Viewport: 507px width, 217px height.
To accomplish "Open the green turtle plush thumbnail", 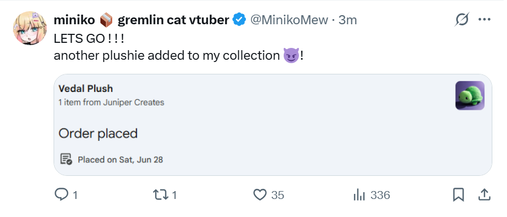I will click(470, 95).
